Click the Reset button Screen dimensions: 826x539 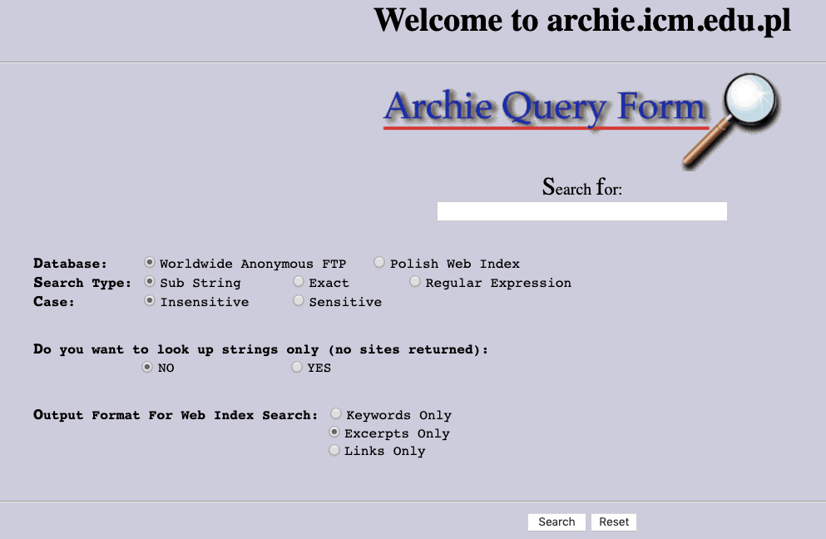(614, 522)
